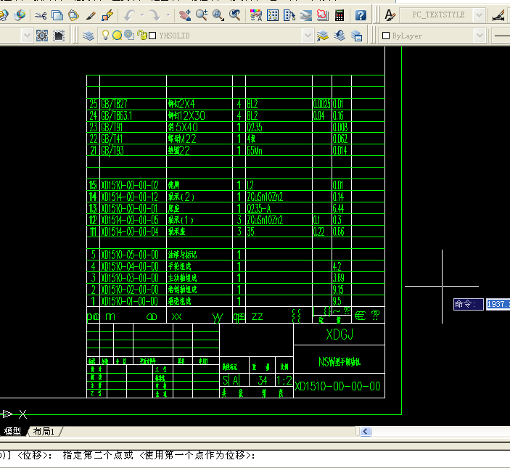Open the Layer States Manager icon
510x468 pixels.
click(x=356, y=36)
